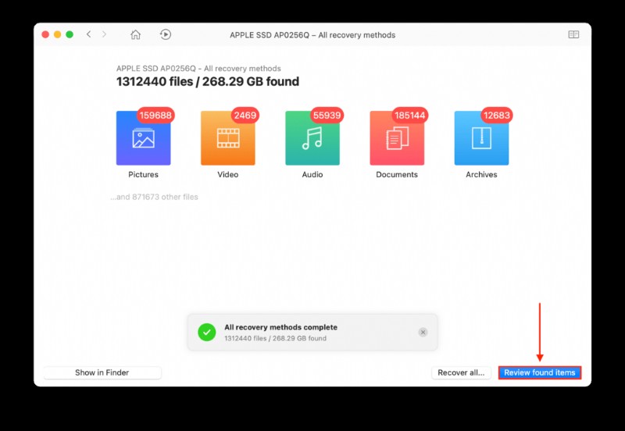Click the Review found items button
The image size is (625, 431).
click(540, 372)
